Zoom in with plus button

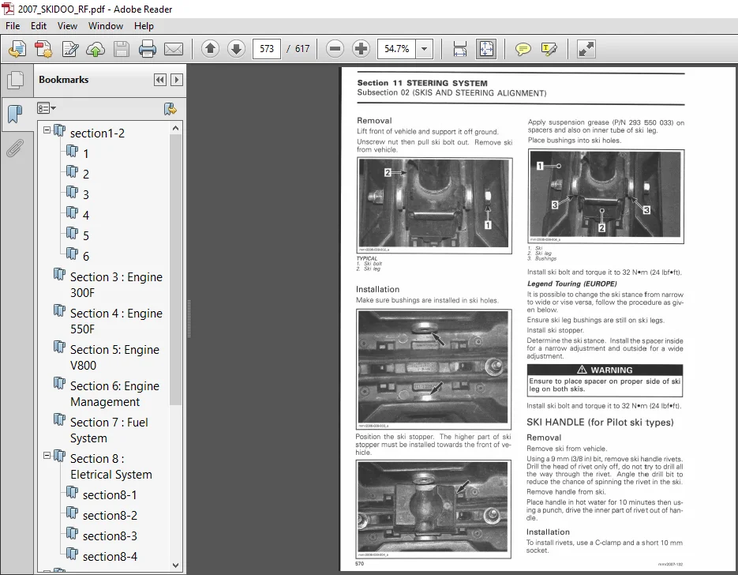click(361, 48)
